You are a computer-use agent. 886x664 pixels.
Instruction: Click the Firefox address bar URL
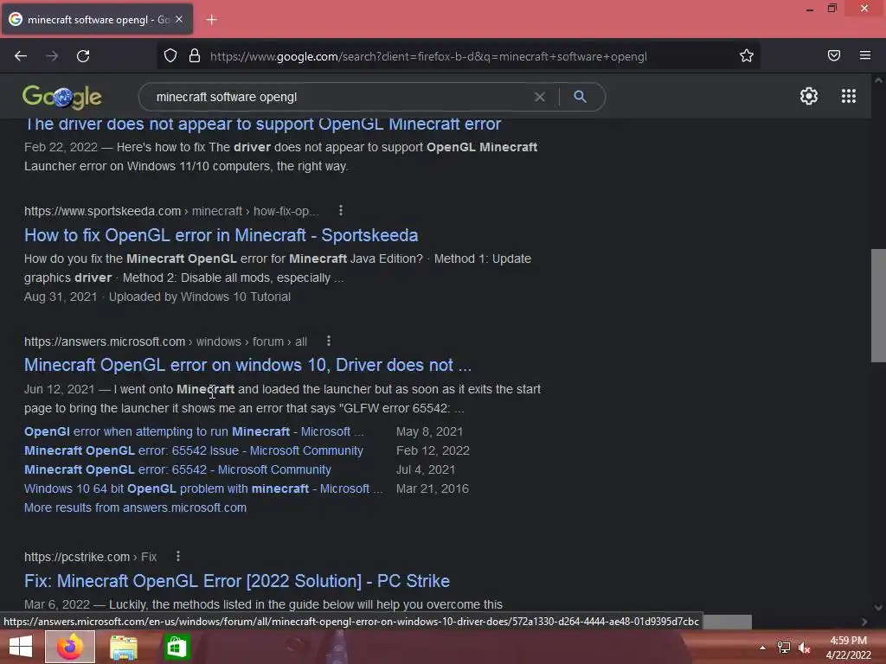428,56
